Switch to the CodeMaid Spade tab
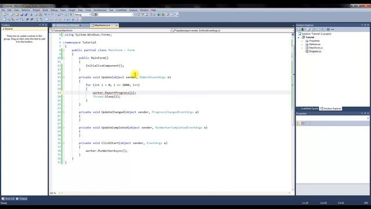 (308, 109)
